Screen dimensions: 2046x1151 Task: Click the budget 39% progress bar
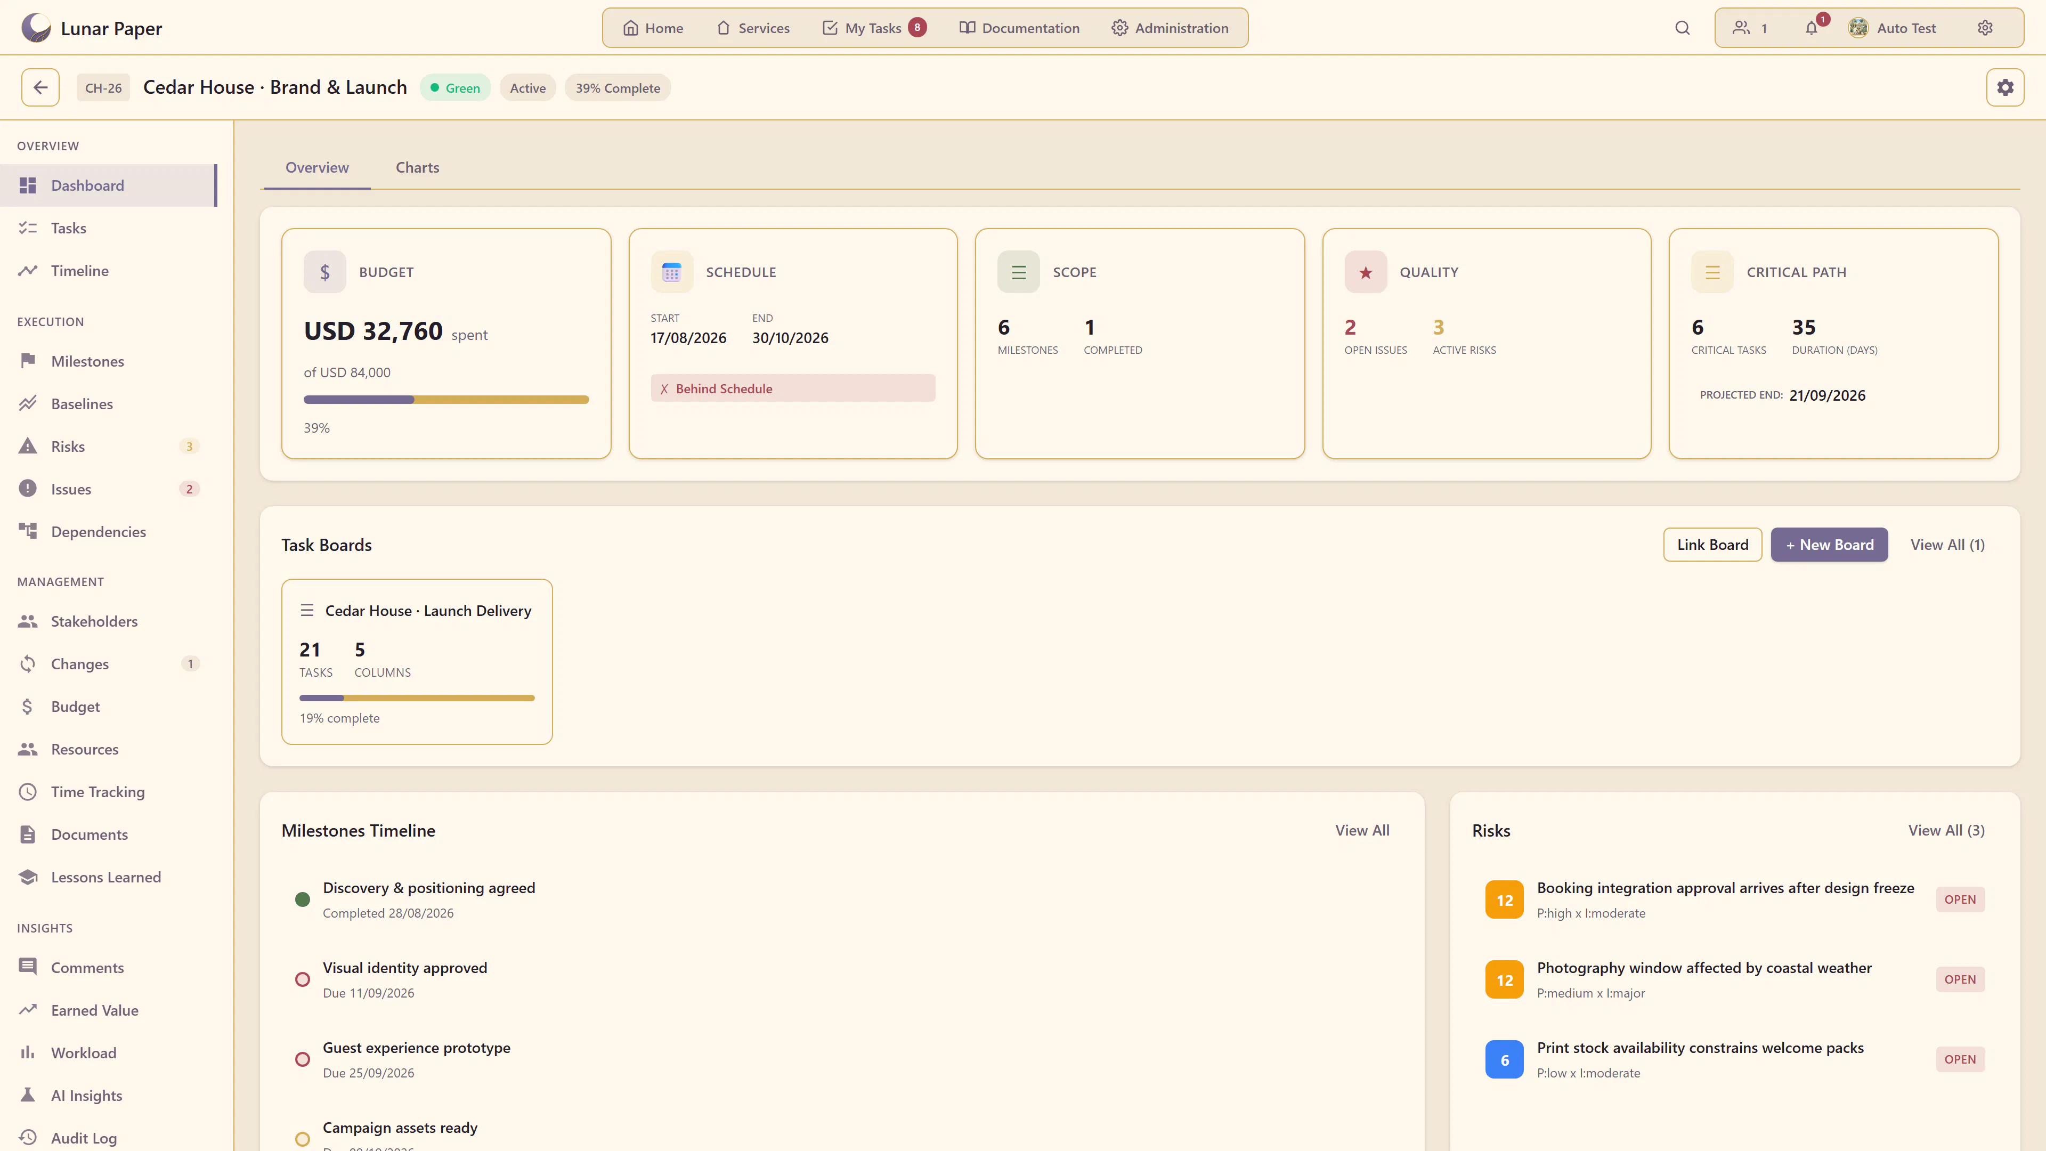click(446, 400)
